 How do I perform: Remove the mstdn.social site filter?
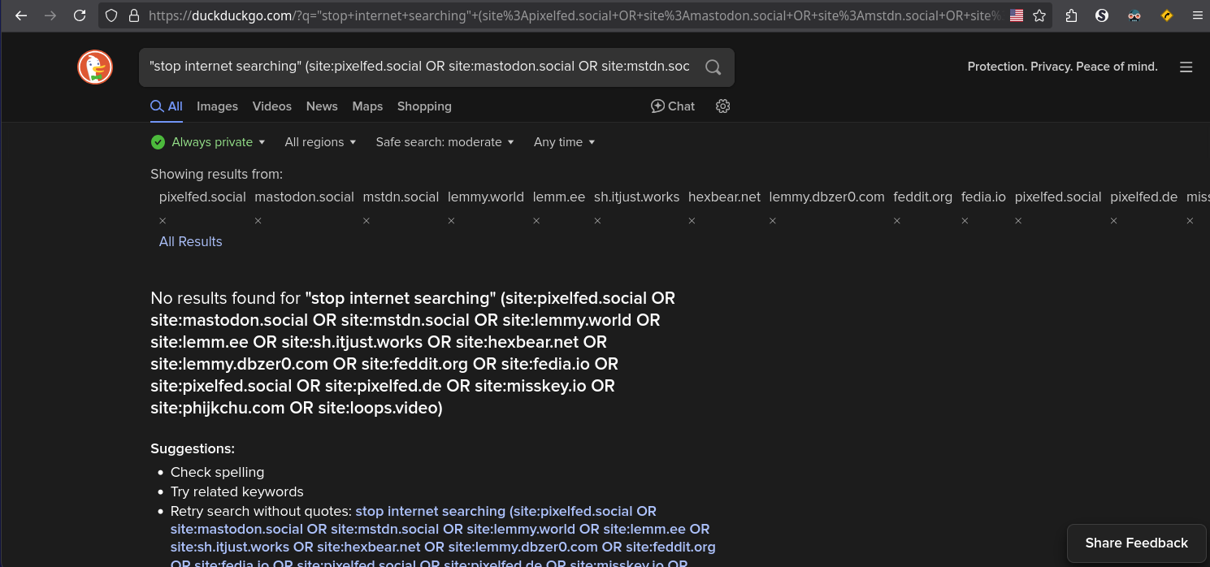(x=366, y=221)
